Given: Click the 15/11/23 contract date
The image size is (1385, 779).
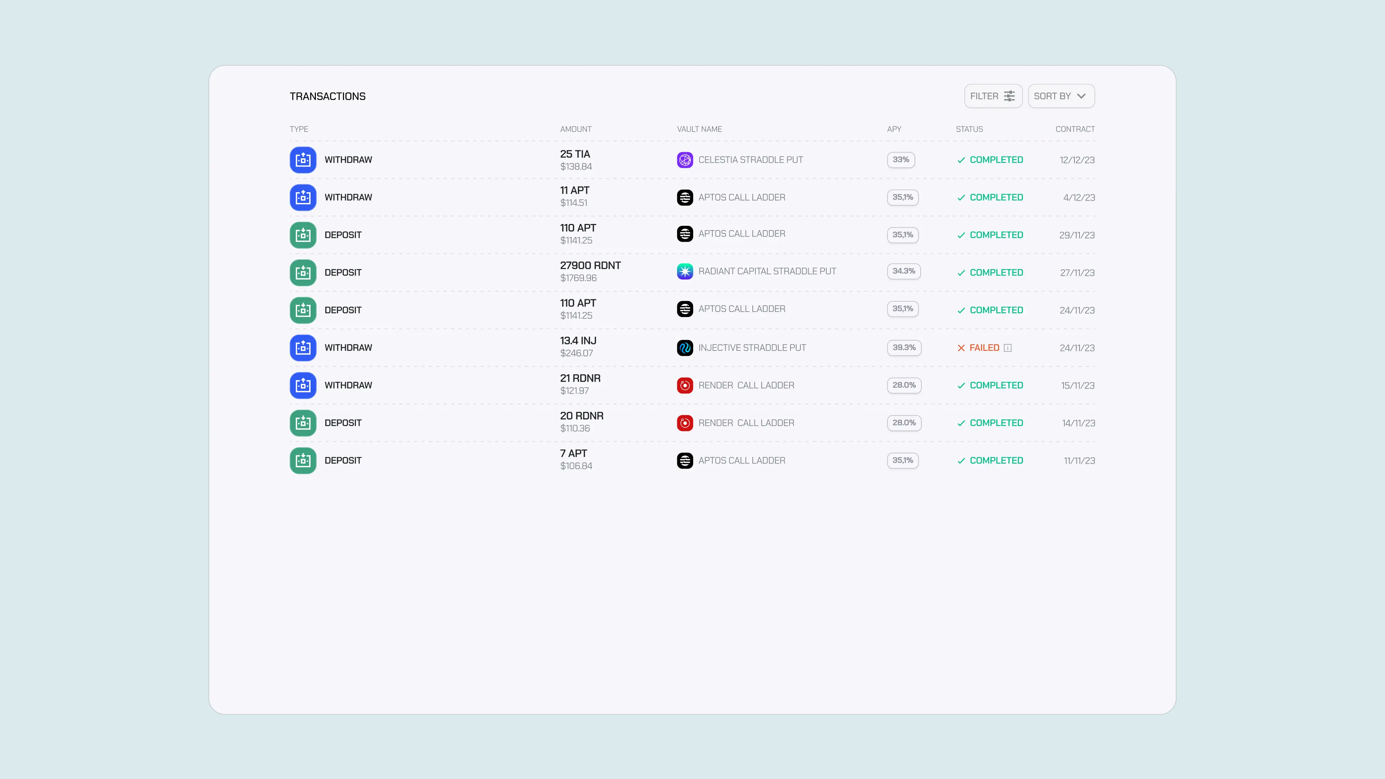Looking at the screenshot, I should [x=1078, y=386].
